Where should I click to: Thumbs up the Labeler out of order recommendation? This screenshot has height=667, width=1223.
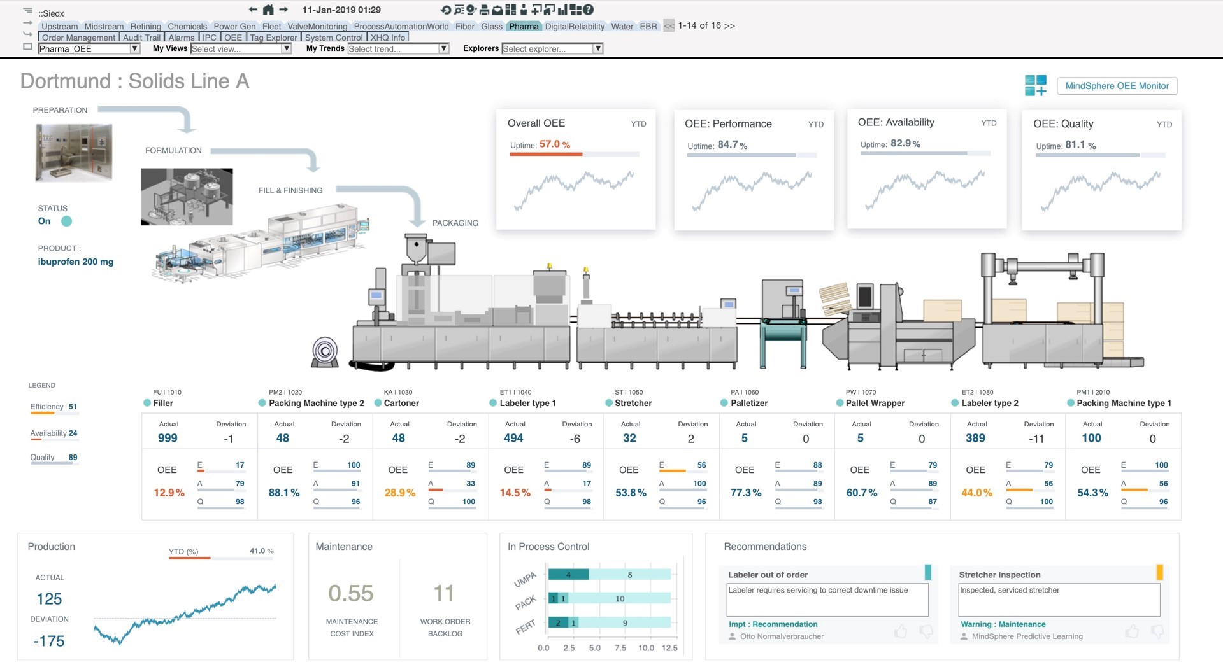coord(900,631)
